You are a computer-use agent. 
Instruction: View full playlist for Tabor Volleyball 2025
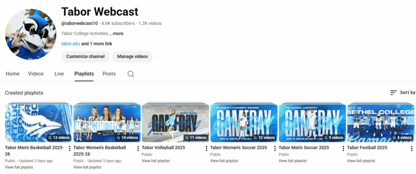[156, 161]
